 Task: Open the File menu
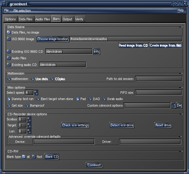point(6,10)
